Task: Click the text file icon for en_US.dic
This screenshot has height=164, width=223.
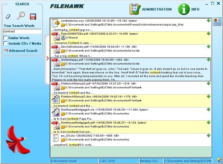Action: click(55, 138)
